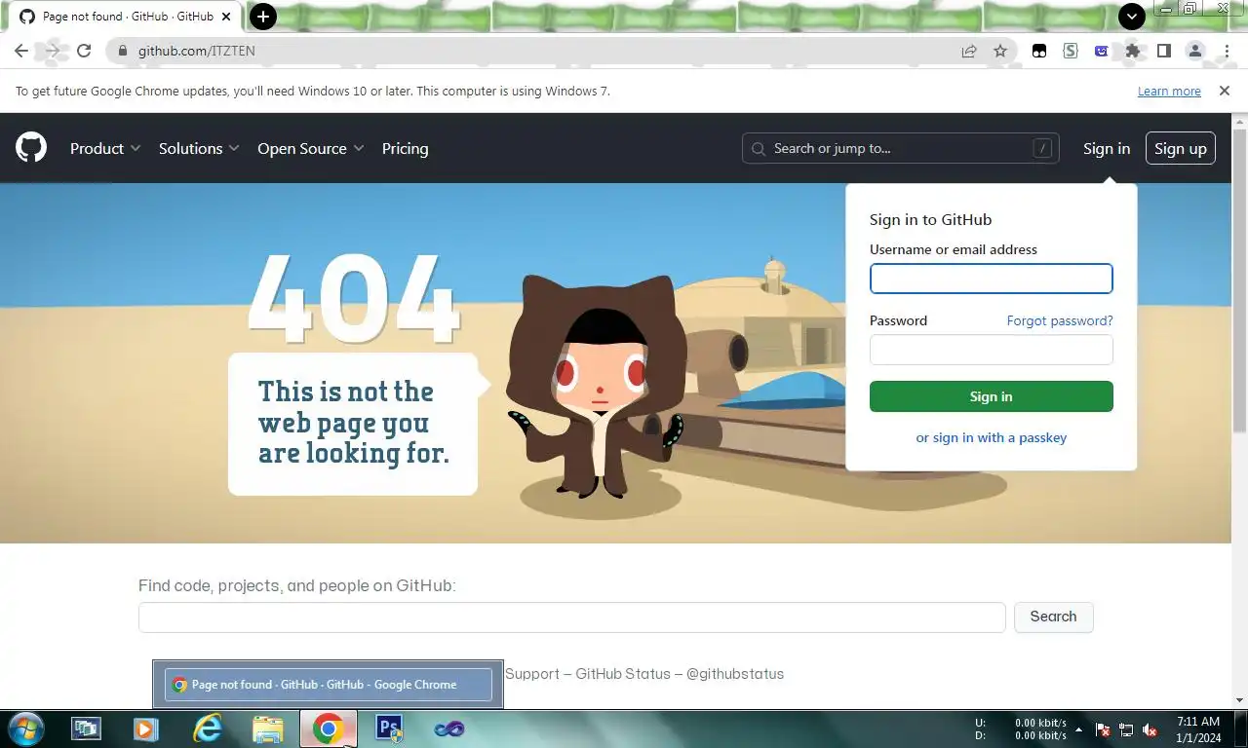The height and width of the screenshot is (748, 1248).
Task: Open the Extensions puzzle menu
Action: click(1132, 51)
